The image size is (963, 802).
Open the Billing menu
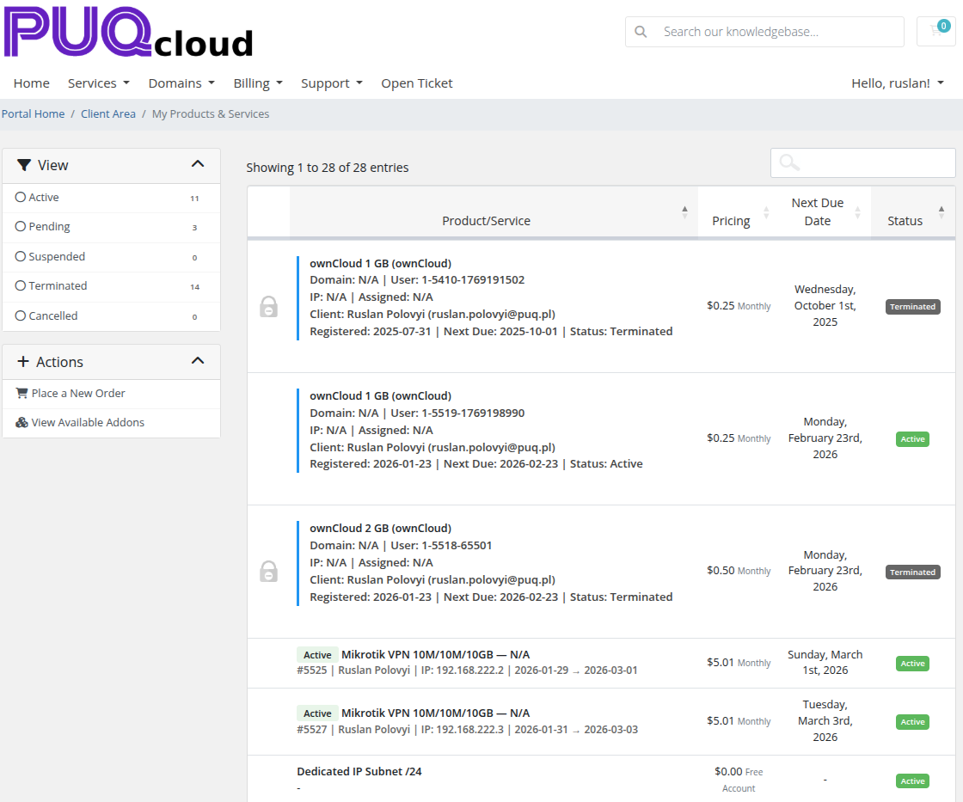257,83
